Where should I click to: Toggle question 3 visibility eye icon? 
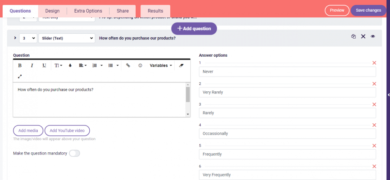(x=373, y=37)
